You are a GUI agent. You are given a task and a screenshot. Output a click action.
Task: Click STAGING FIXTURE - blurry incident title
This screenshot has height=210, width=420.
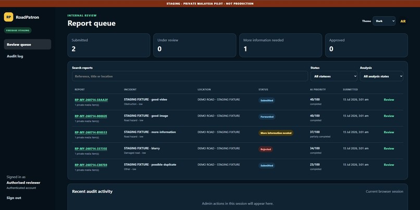[x=142, y=148]
